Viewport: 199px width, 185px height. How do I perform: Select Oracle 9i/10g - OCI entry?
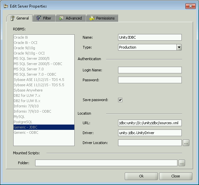44,53
